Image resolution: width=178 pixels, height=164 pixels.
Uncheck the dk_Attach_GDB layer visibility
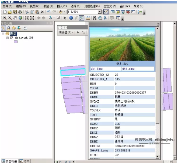[x=12, y=38]
